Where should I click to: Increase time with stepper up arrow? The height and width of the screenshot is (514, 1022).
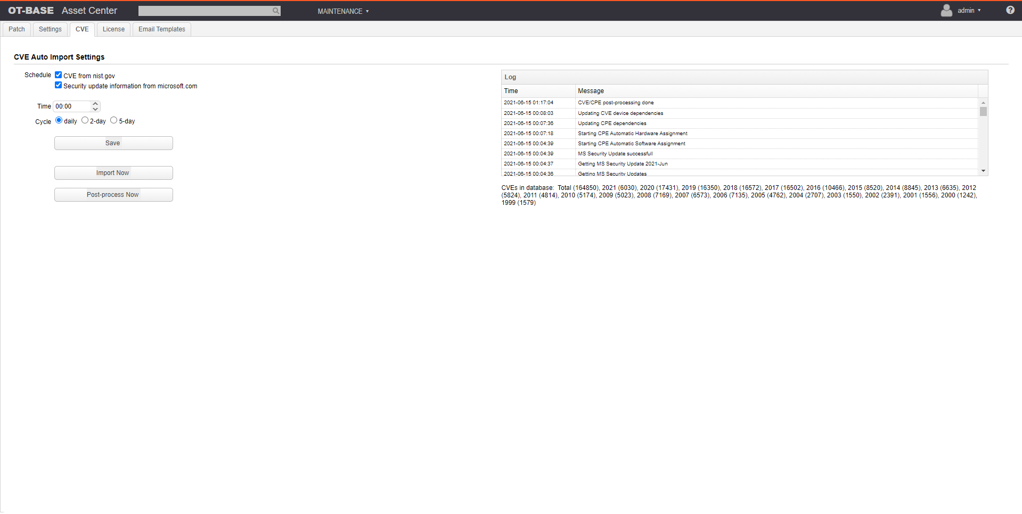95,104
